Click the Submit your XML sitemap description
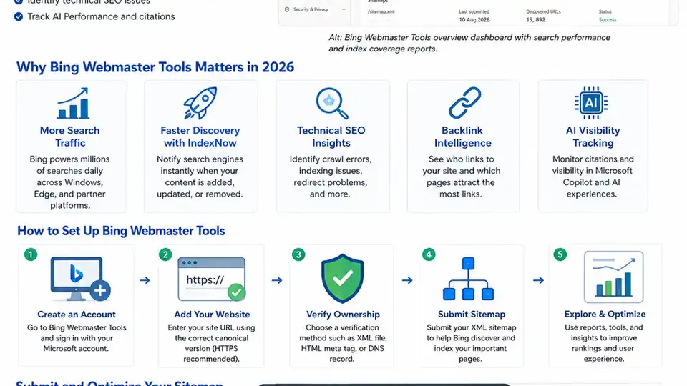Screen dimensions: 687x386 tap(471, 343)
